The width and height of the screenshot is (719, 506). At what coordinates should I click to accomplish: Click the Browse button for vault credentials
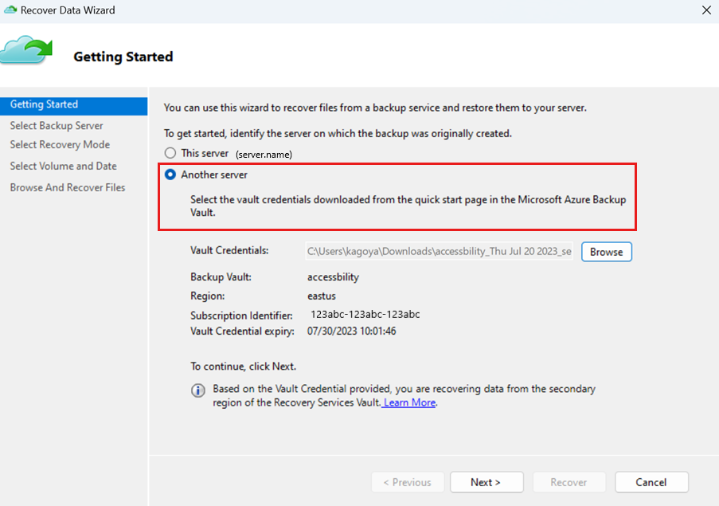pyautogui.click(x=606, y=252)
